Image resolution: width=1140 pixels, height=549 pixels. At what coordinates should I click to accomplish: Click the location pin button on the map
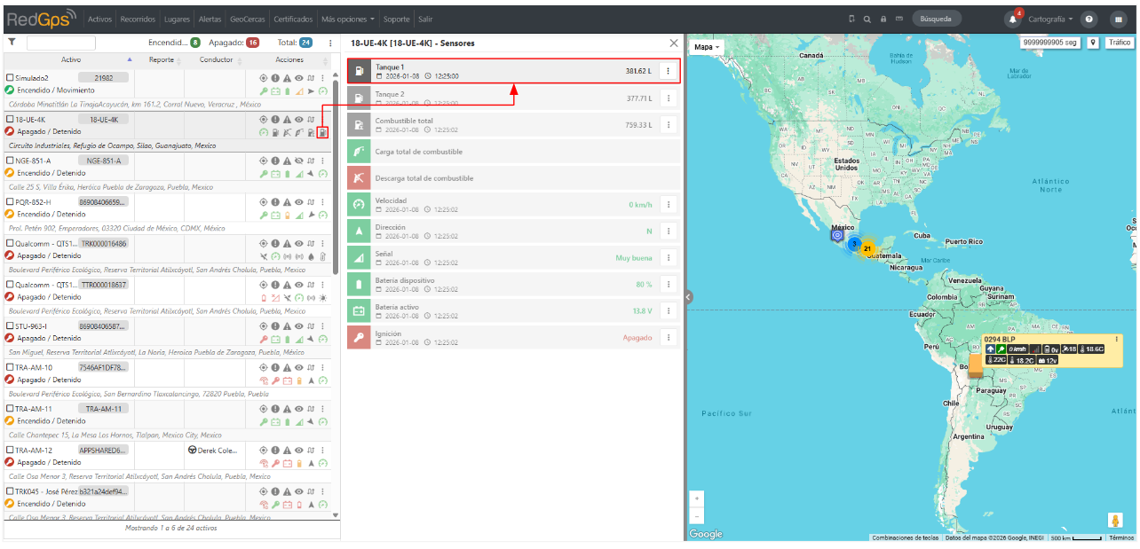click(1093, 42)
